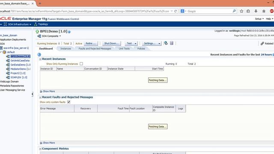The height and width of the screenshot is (154, 274).
Task: Click the Conversation ID column header
Action: (95, 68)
